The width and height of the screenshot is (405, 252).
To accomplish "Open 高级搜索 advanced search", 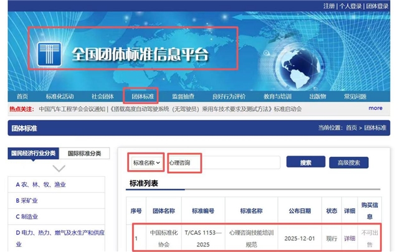I will (348, 162).
